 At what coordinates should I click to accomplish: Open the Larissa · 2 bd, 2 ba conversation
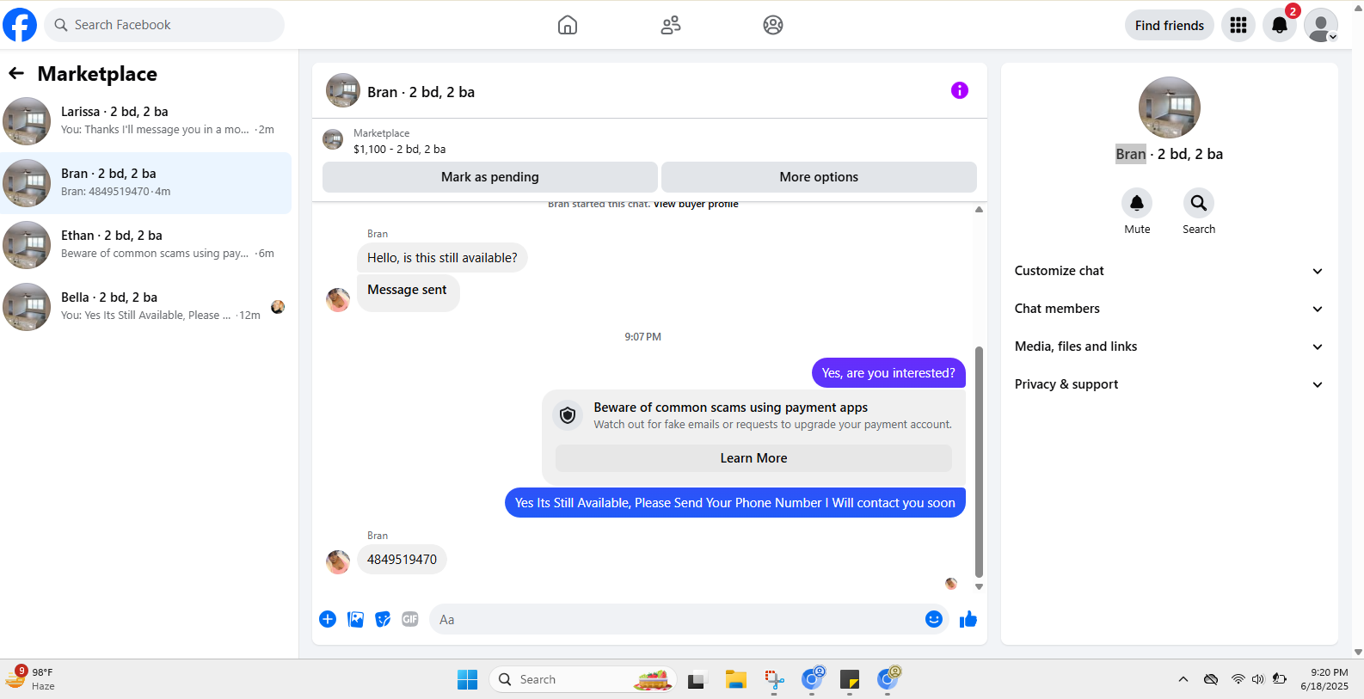[x=146, y=121]
